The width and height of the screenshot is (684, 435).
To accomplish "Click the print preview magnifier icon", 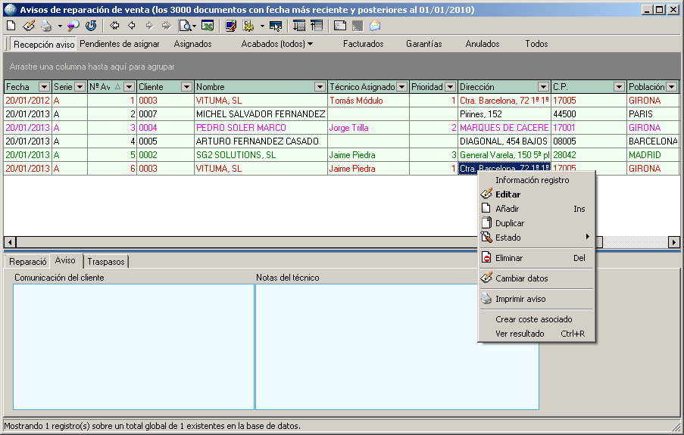I will pos(186,26).
